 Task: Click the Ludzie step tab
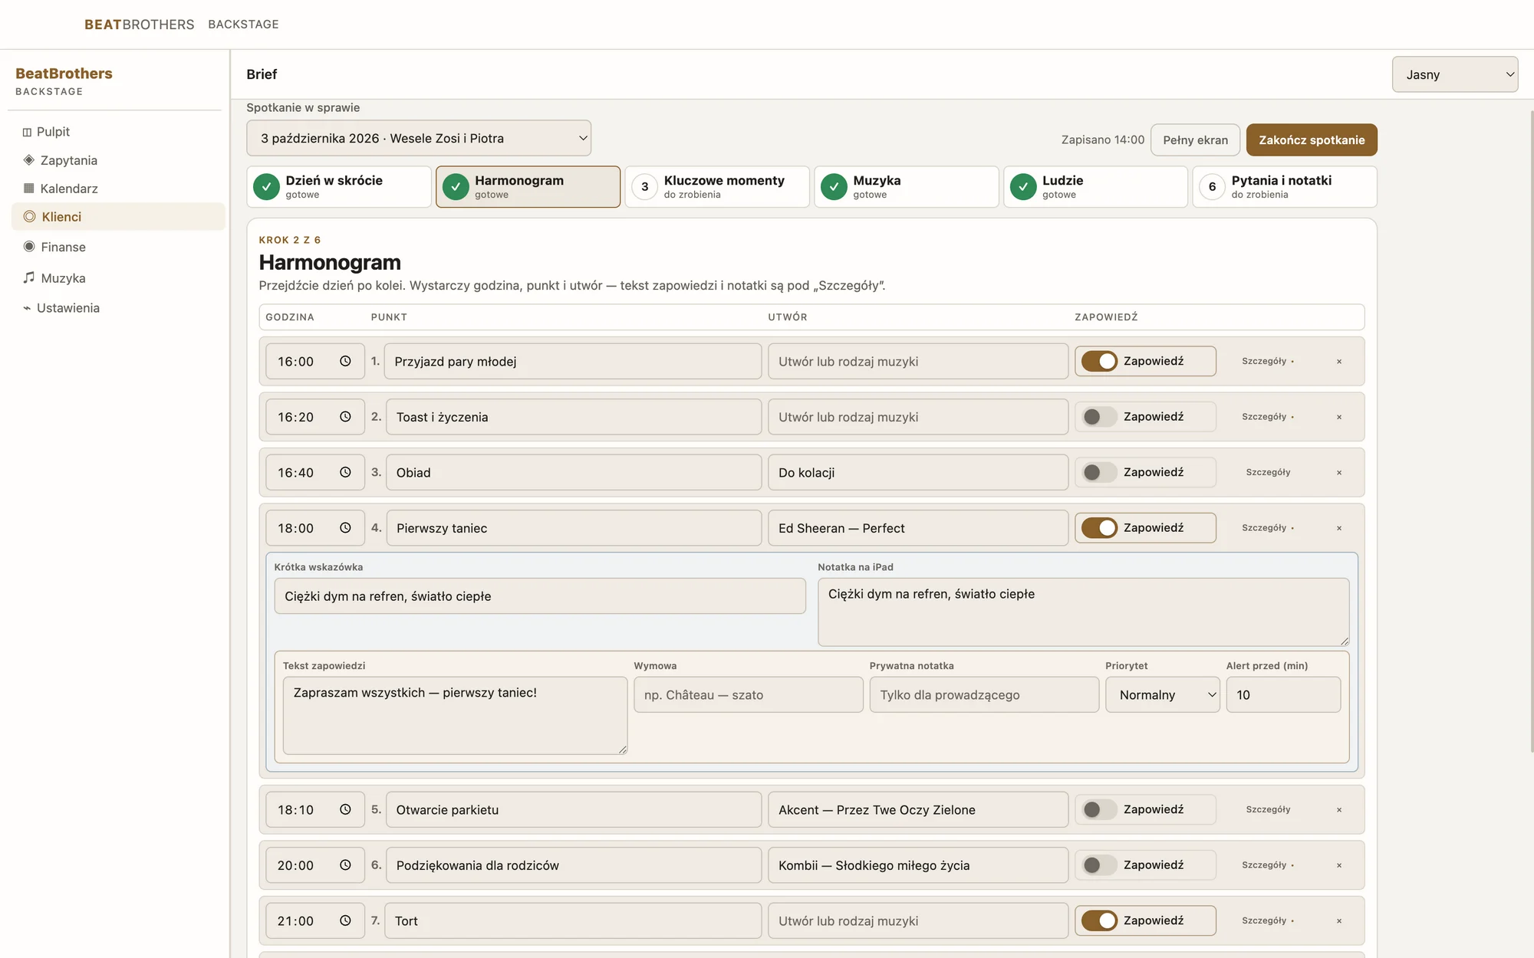(x=1095, y=187)
